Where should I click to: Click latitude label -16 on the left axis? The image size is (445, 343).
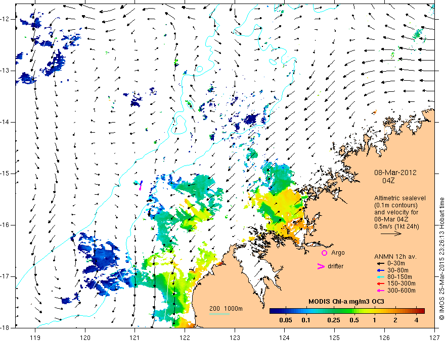point(6,225)
